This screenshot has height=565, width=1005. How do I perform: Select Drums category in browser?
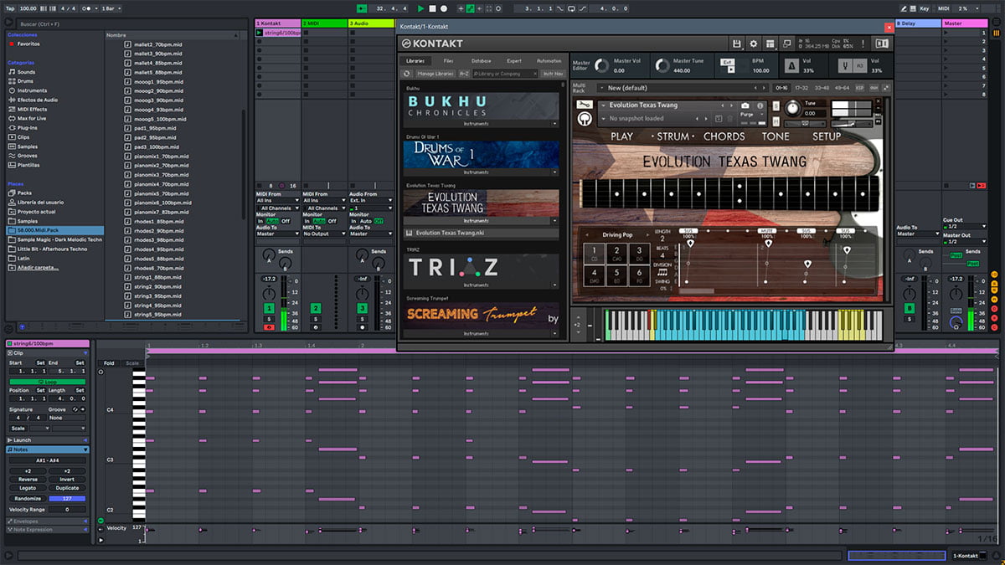(26, 81)
